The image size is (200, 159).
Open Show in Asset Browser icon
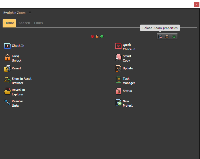[x=8, y=80]
